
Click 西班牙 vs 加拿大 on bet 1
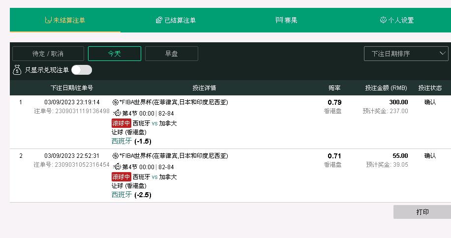[155, 123]
